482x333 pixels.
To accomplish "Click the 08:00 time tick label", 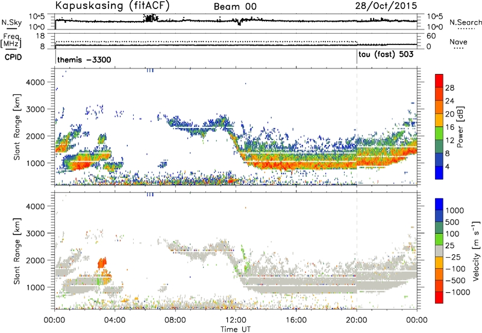I will pyautogui.click(x=175, y=320).
